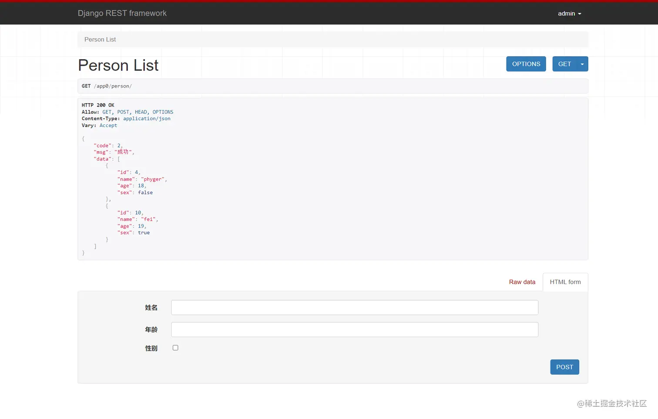Click the 'application/json' content type value
658x419 pixels.
point(147,118)
